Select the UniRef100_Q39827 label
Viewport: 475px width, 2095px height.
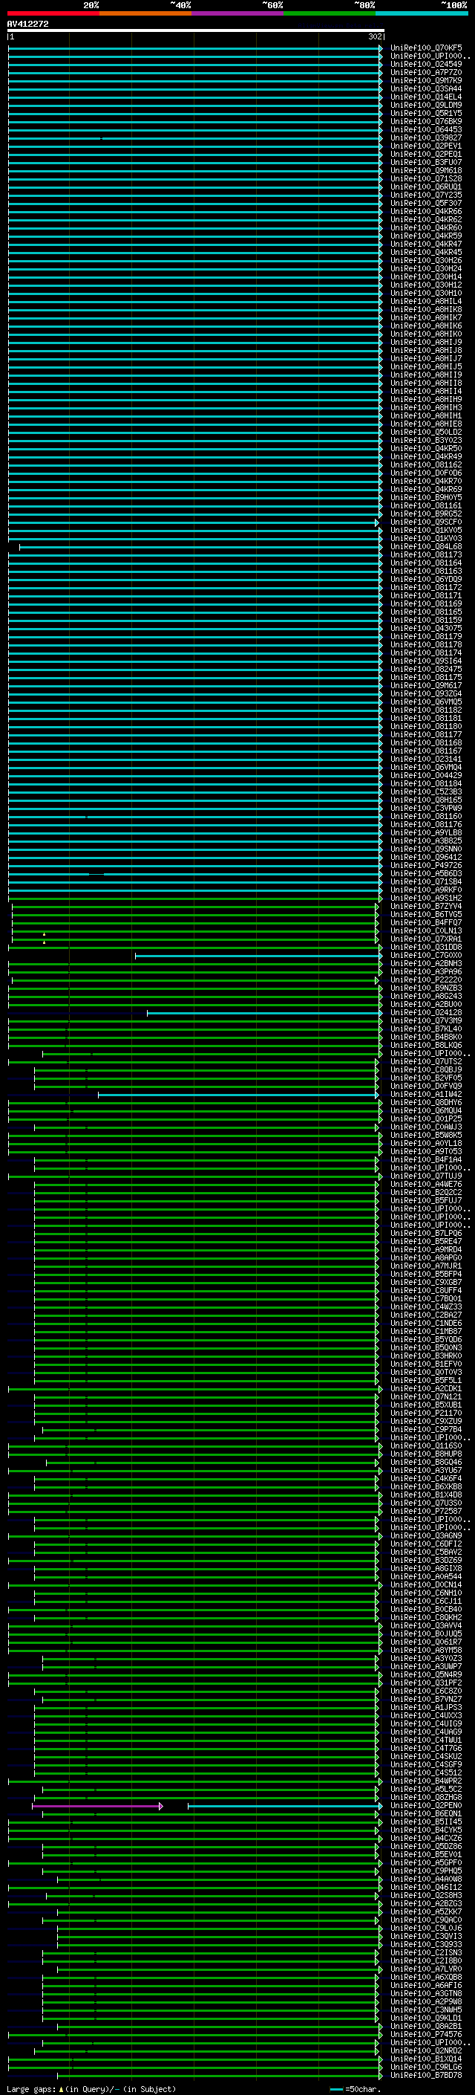pos(426,137)
